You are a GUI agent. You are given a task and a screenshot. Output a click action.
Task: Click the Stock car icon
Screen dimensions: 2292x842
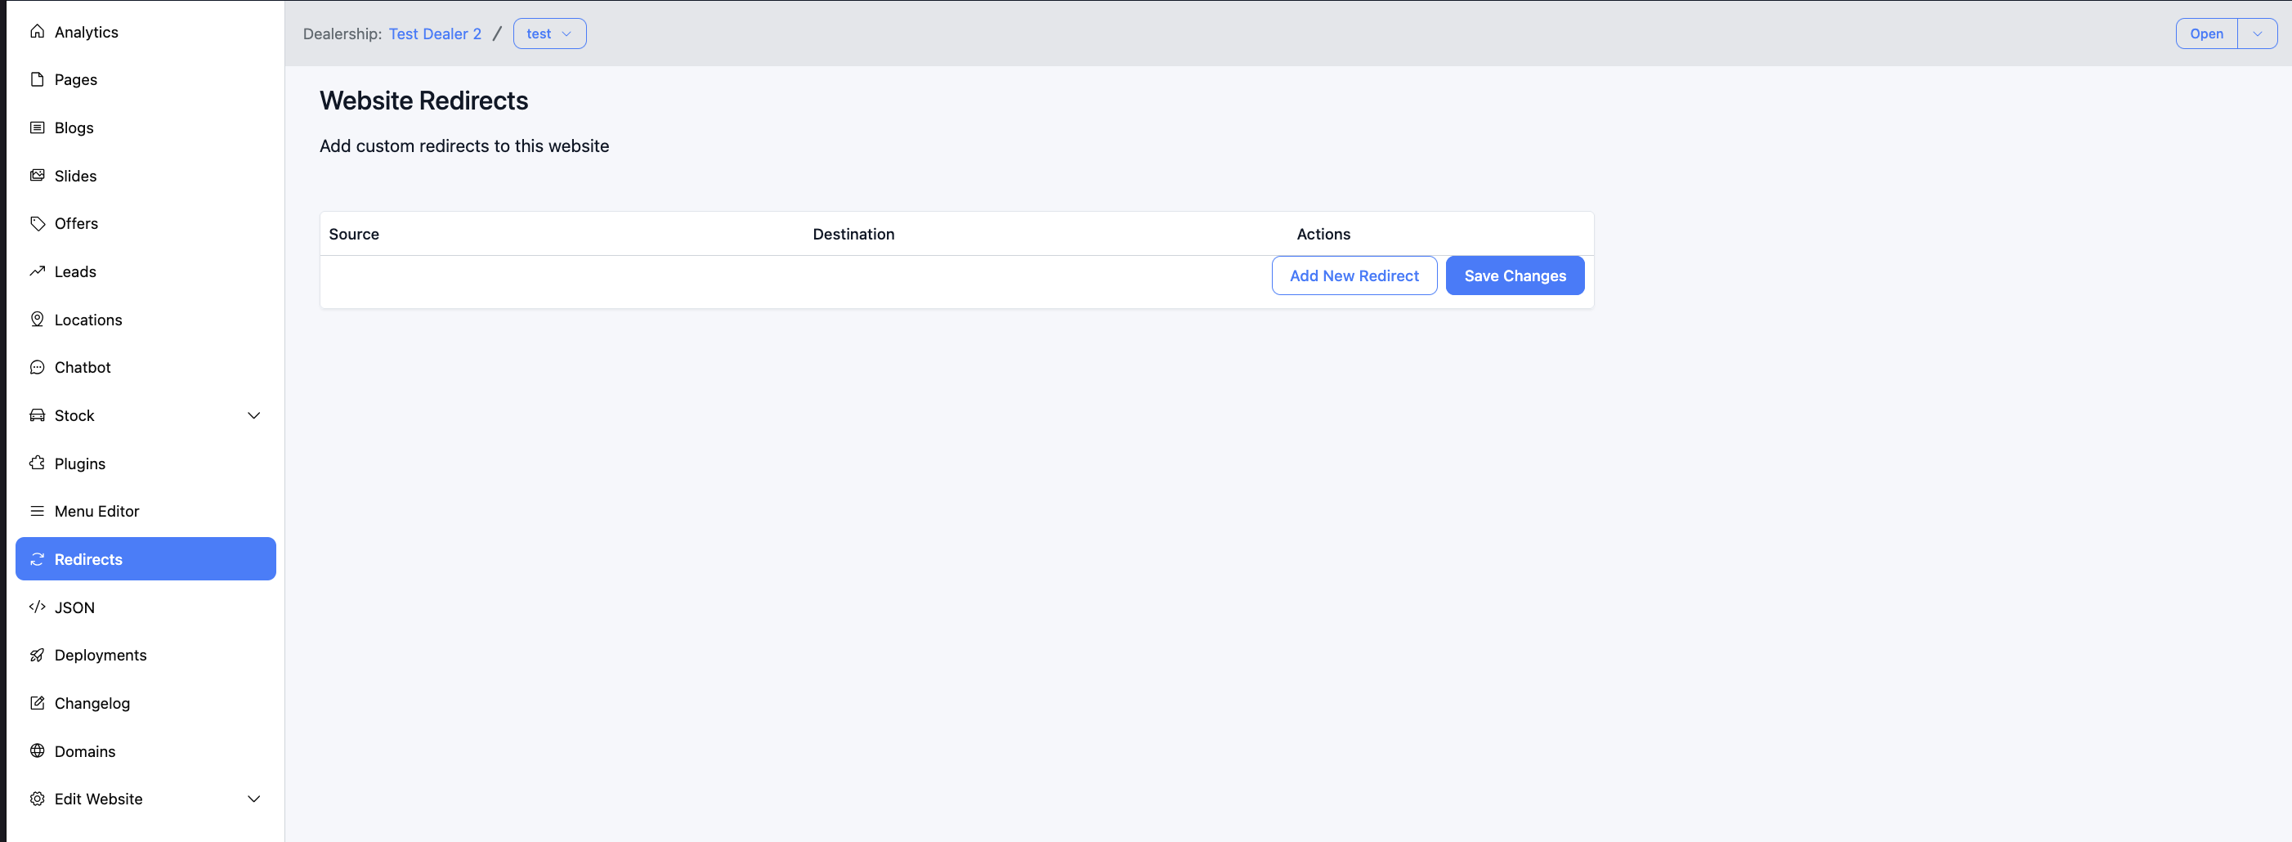point(37,414)
